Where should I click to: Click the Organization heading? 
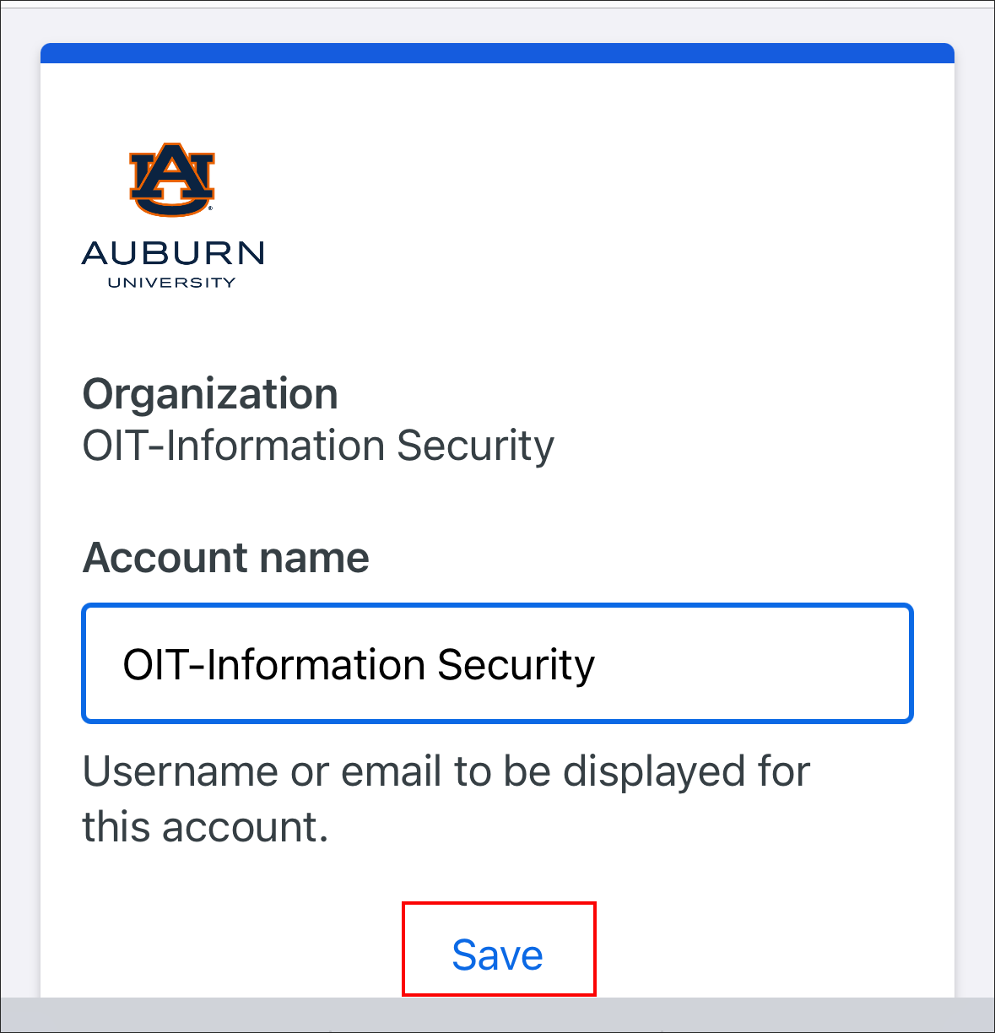click(209, 393)
